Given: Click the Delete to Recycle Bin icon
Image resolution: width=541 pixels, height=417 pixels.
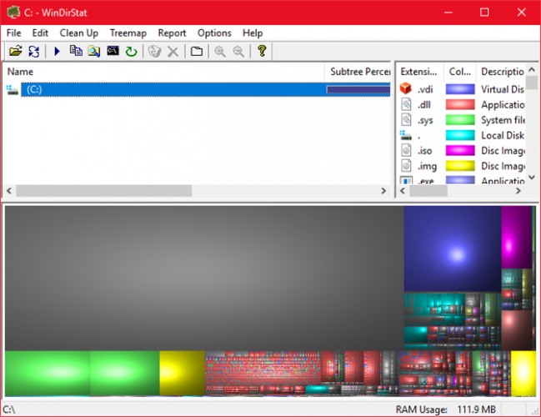Looking at the screenshot, I should 154,52.
